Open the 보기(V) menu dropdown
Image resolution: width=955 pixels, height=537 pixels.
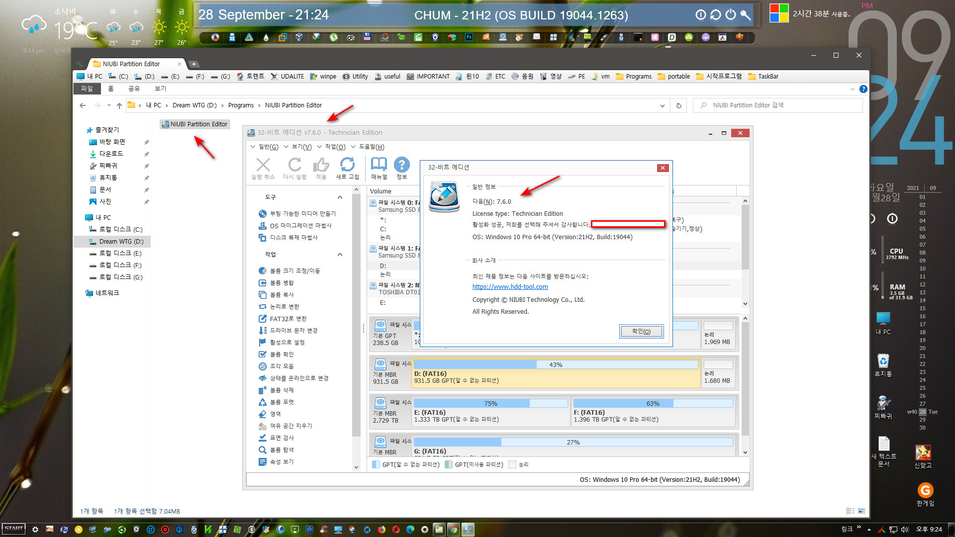pyautogui.click(x=297, y=147)
